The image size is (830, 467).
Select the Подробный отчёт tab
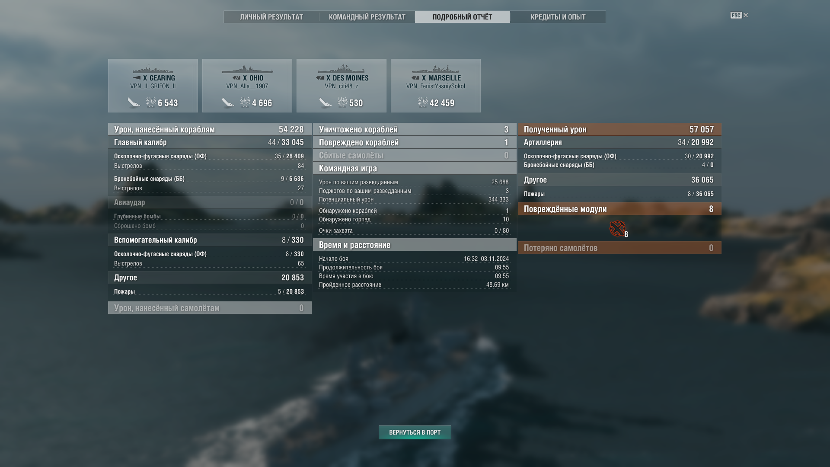463,17
